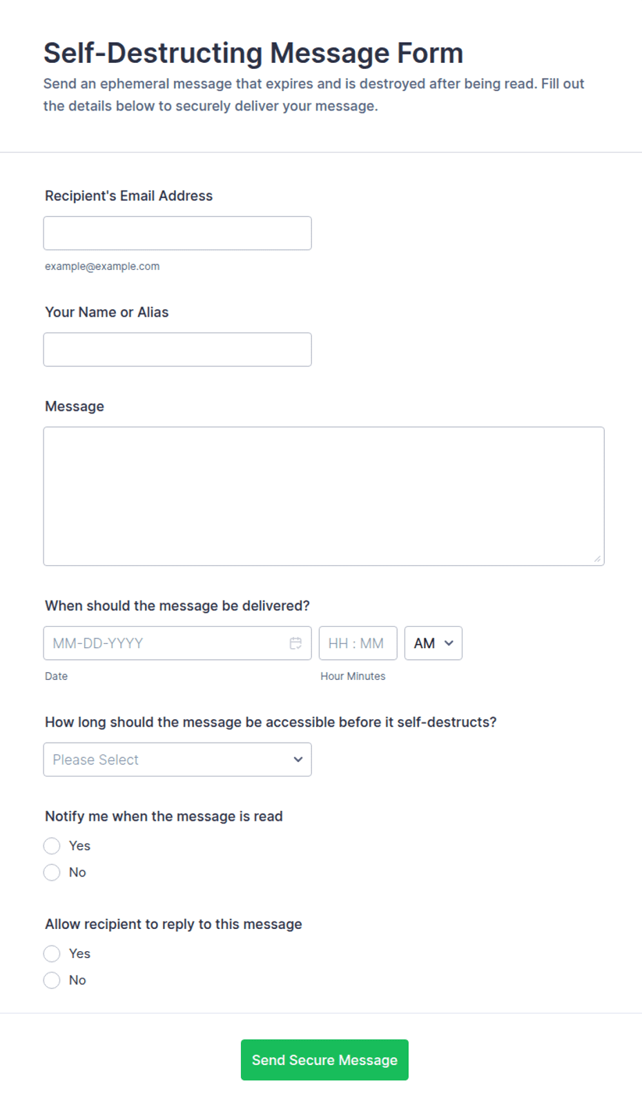The image size is (642, 1114).
Task: Expand the self-destruct duration Please Select dropdown
Action: pyautogui.click(x=177, y=759)
